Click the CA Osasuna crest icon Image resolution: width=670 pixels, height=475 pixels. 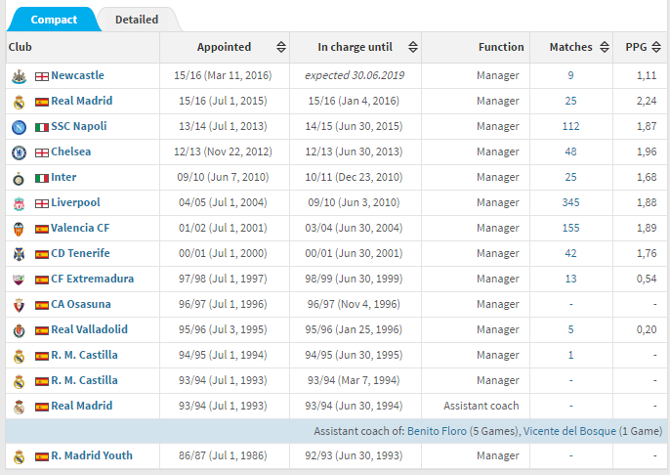tap(19, 305)
